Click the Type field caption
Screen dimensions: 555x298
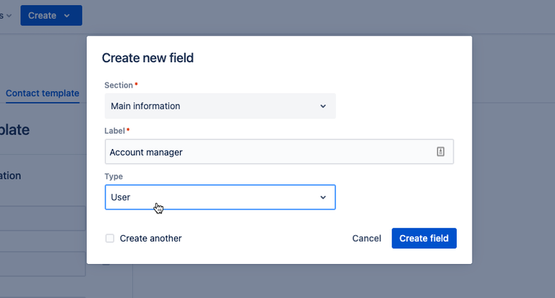[113, 176]
